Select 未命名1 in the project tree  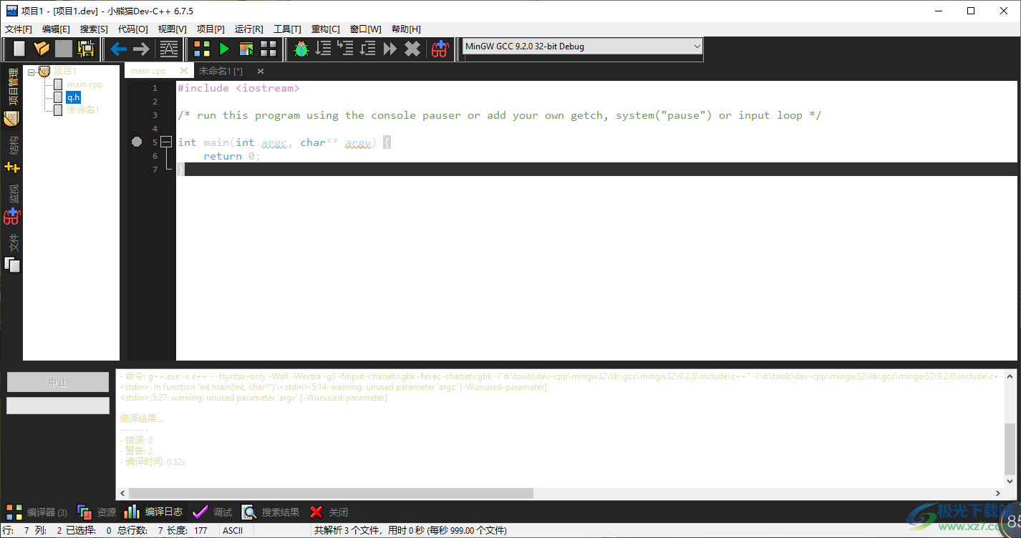click(x=83, y=110)
